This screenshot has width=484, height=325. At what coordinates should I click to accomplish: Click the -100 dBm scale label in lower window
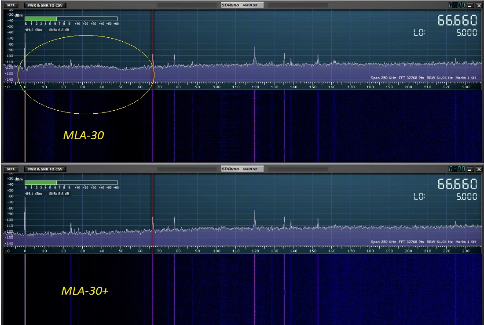point(9,220)
